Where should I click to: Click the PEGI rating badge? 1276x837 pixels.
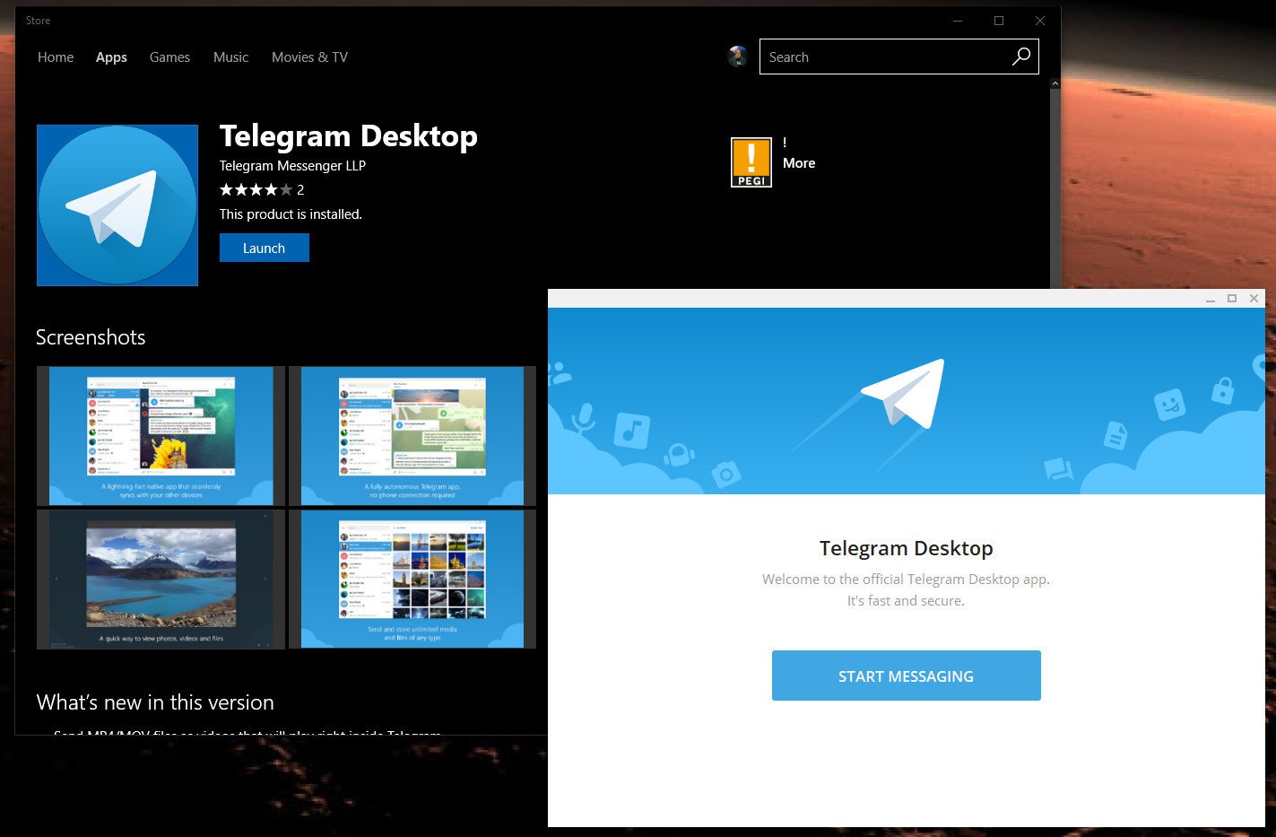point(751,162)
